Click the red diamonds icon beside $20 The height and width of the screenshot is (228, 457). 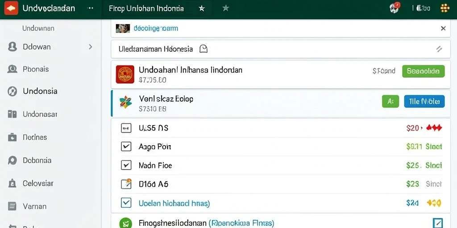pos(434,128)
